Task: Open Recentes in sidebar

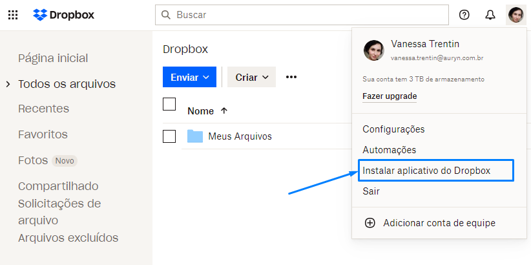Action: pos(44,109)
